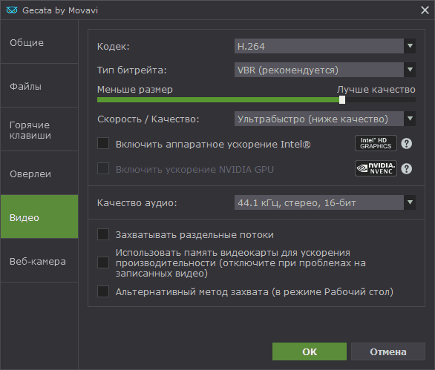Open help for Intel hardware acceleration
The width and height of the screenshot is (435, 370).
click(x=407, y=144)
